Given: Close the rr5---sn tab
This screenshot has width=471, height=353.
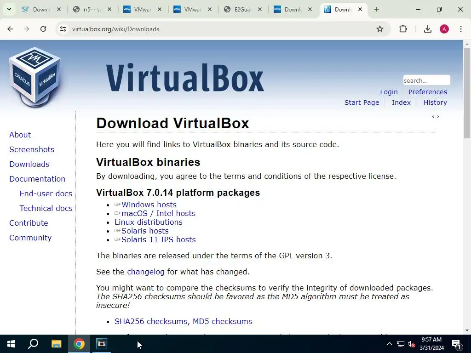Looking at the screenshot, I should pyautogui.click(x=109, y=9).
